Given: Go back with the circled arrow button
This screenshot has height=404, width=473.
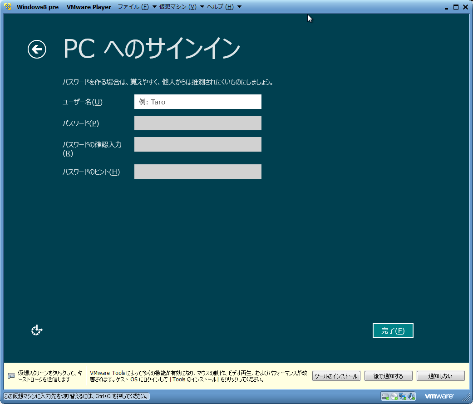Looking at the screenshot, I should [37, 49].
